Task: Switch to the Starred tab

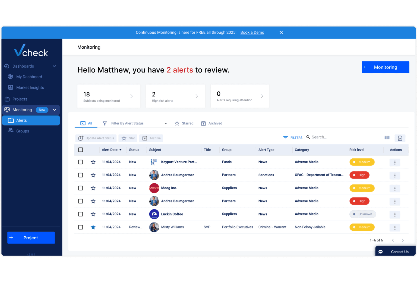Action: point(184,123)
